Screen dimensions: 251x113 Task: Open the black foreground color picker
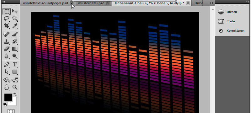point(8,97)
